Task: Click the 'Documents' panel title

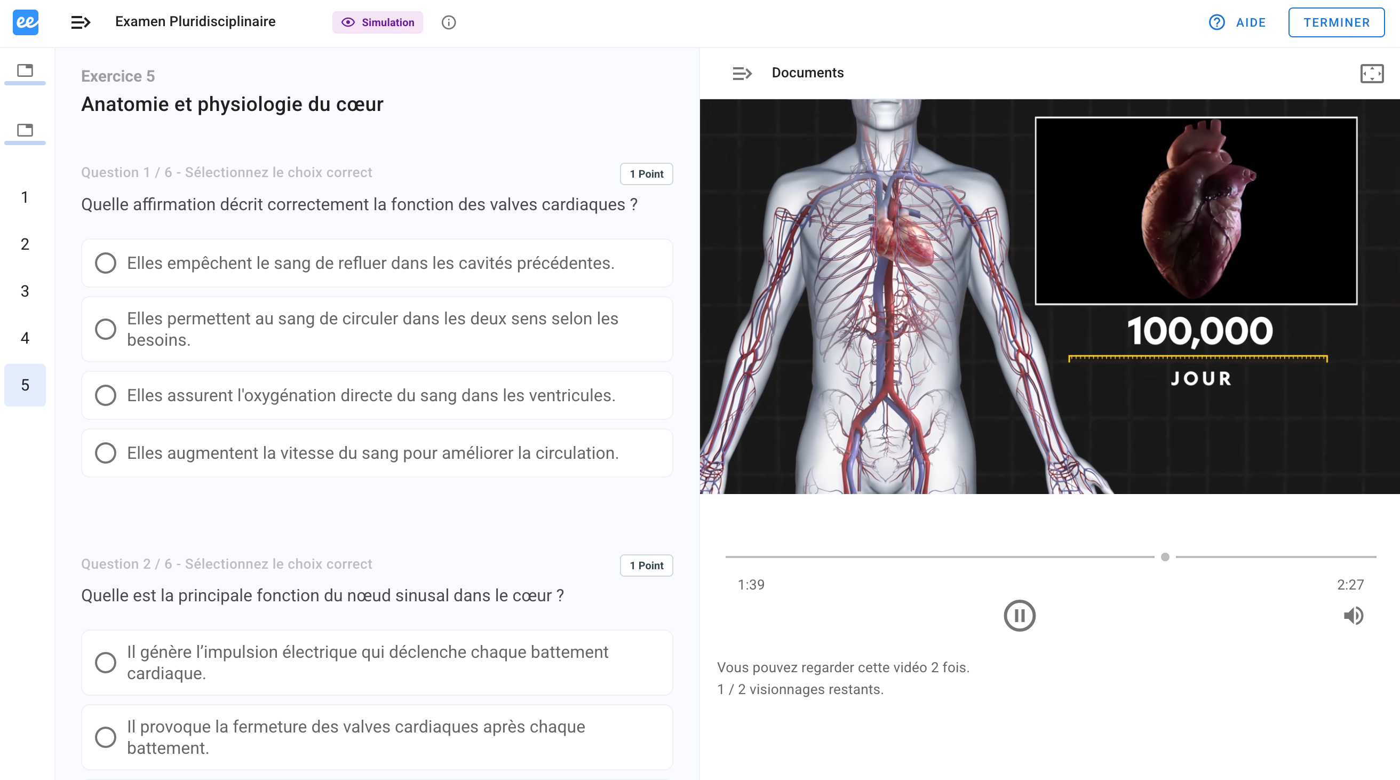Action: click(808, 73)
